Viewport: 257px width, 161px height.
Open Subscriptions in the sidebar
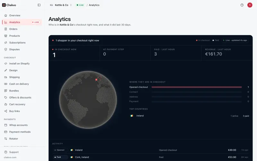coord(22,43)
